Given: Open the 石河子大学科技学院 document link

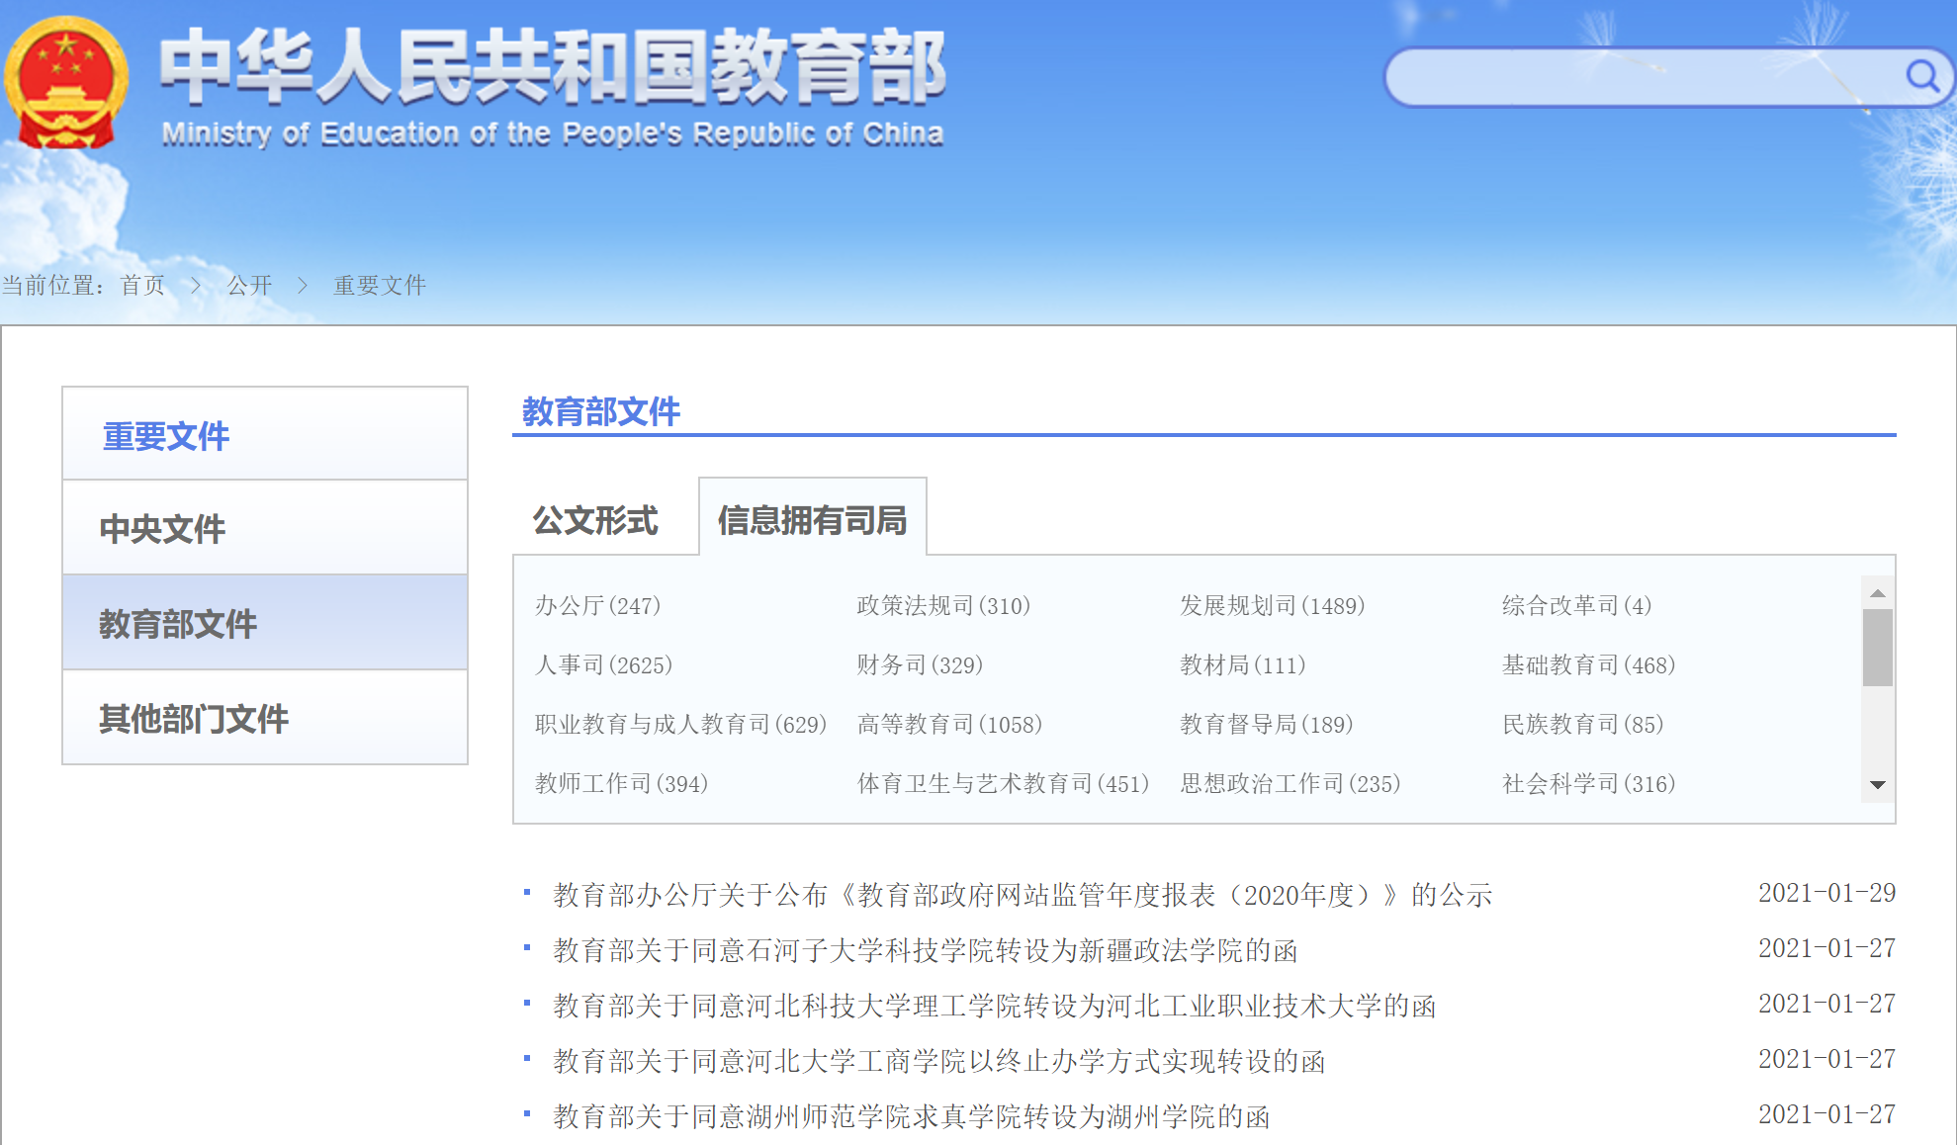Looking at the screenshot, I should tap(925, 950).
